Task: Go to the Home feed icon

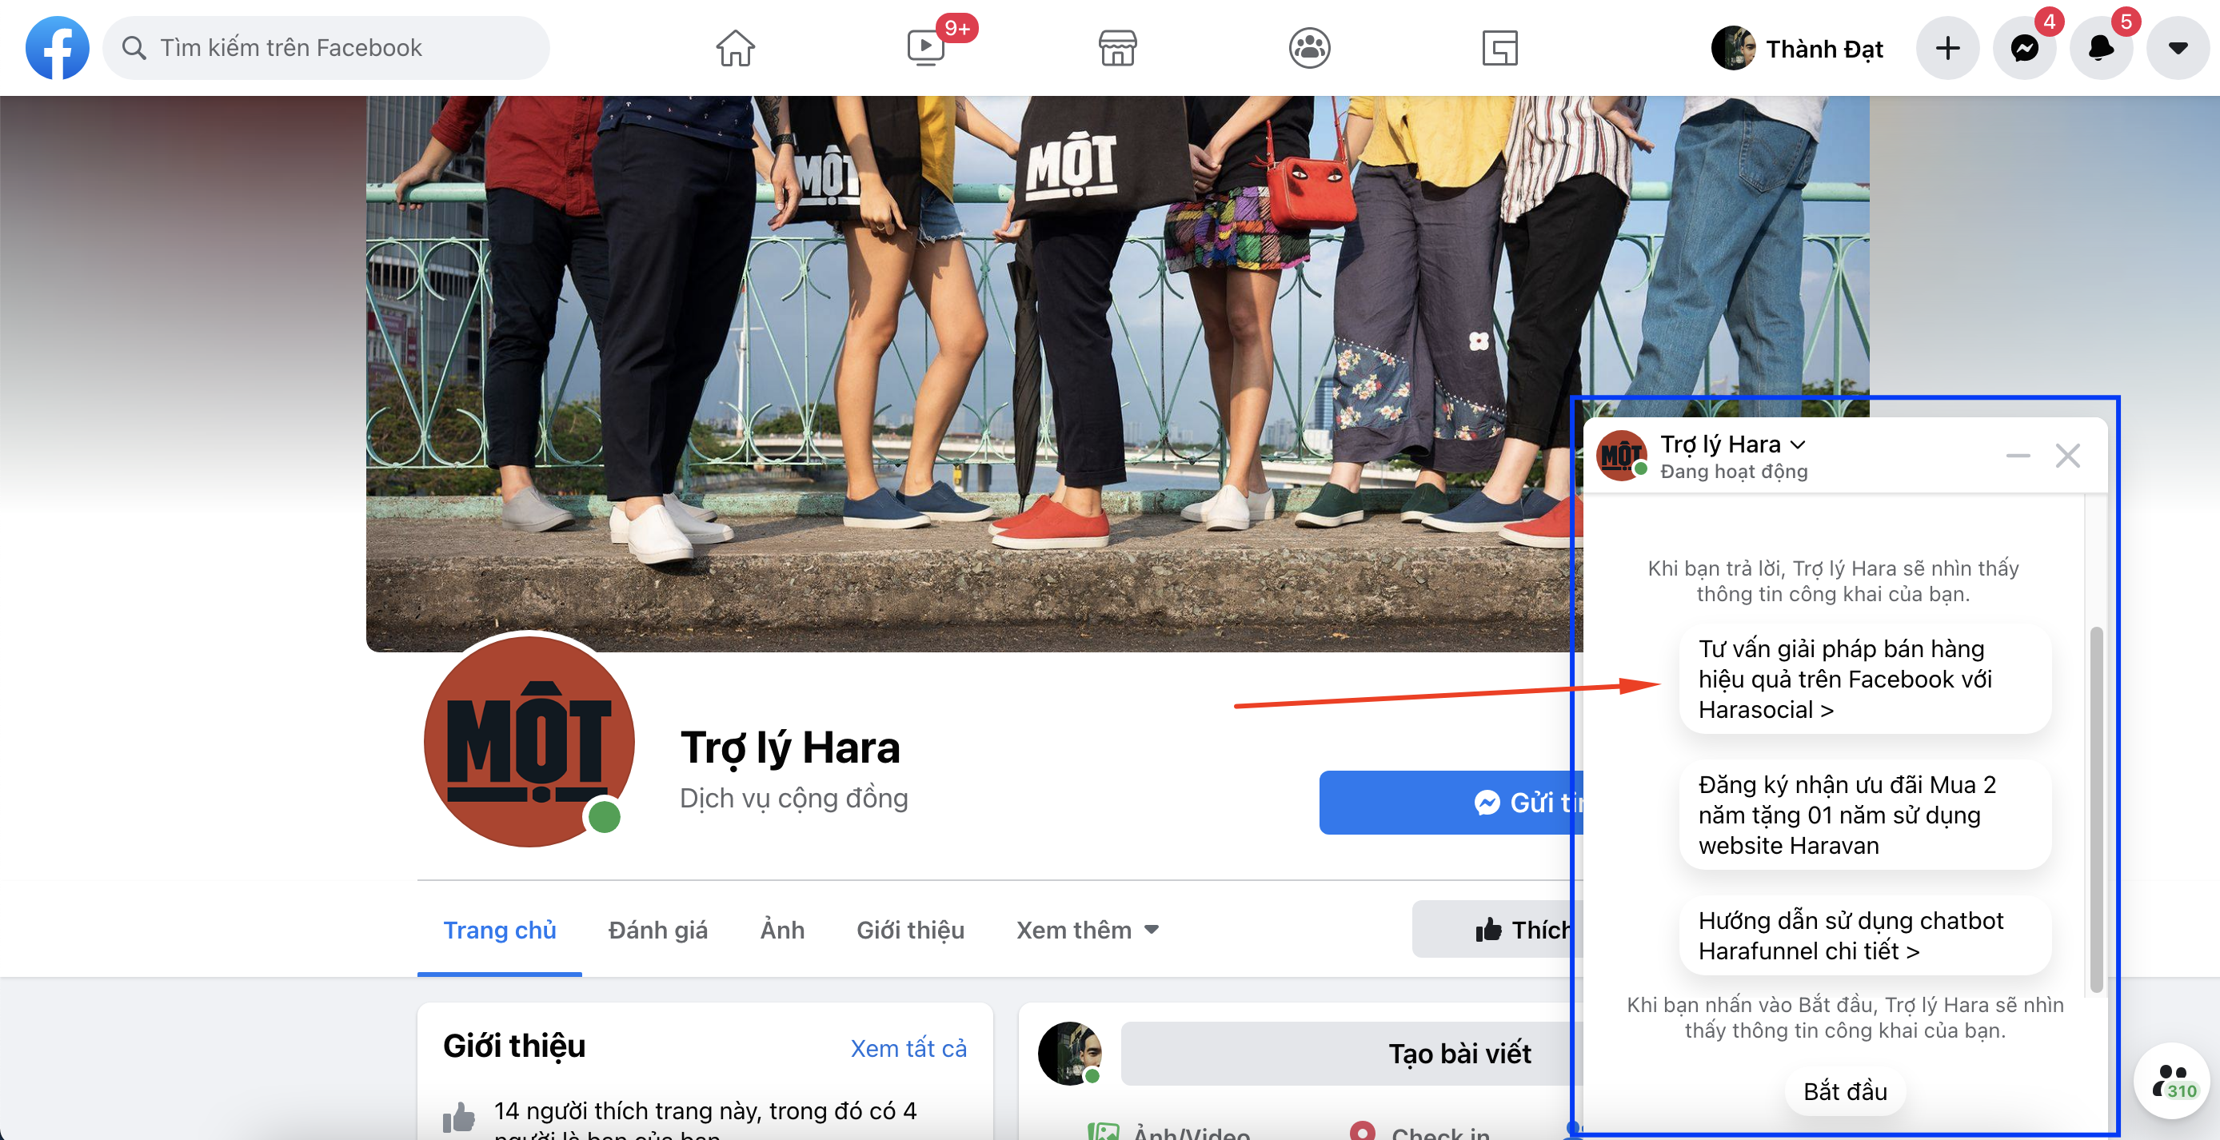Action: click(x=735, y=47)
